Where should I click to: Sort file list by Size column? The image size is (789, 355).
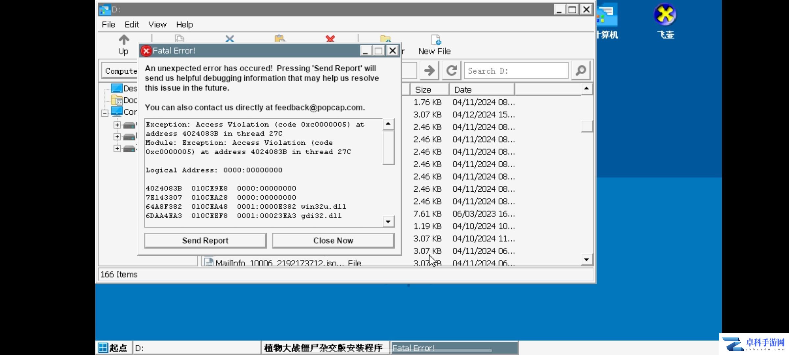tap(429, 89)
